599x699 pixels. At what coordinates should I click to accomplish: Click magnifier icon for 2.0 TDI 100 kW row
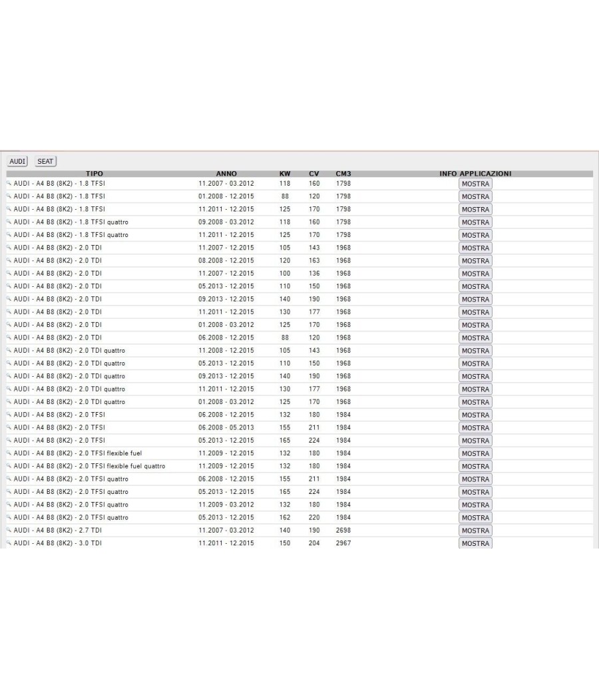(9, 273)
